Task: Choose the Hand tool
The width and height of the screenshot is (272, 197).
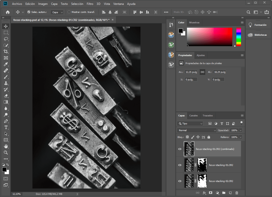Action: coord(6,146)
